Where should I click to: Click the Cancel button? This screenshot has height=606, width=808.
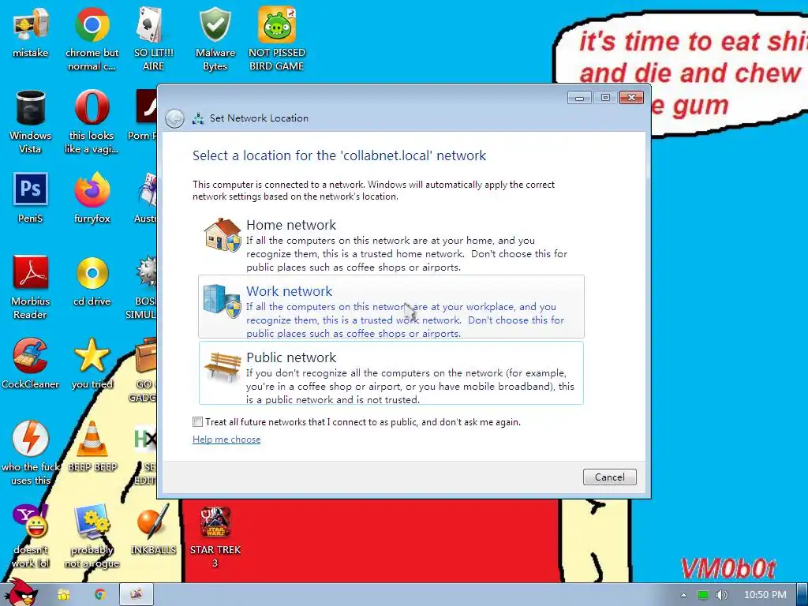[610, 477]
